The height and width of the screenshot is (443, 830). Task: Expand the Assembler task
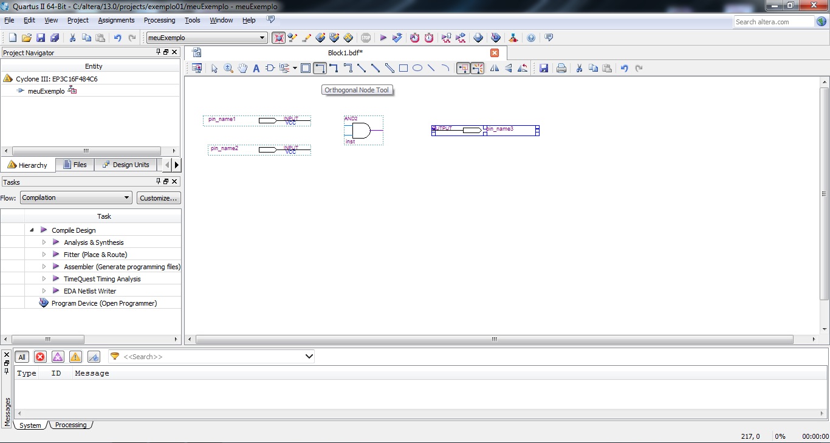click(44, 267)
